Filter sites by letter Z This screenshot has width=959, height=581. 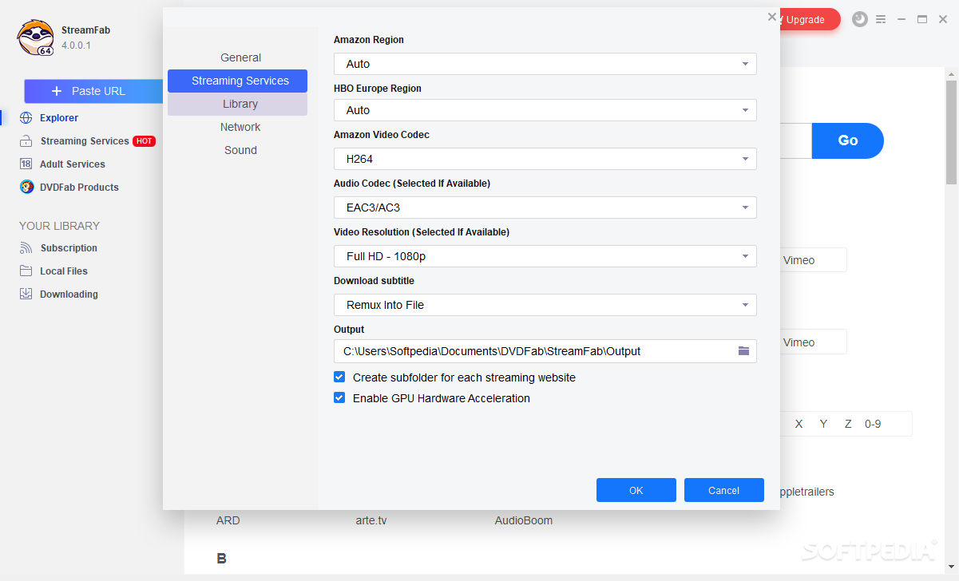click(848, 424)
